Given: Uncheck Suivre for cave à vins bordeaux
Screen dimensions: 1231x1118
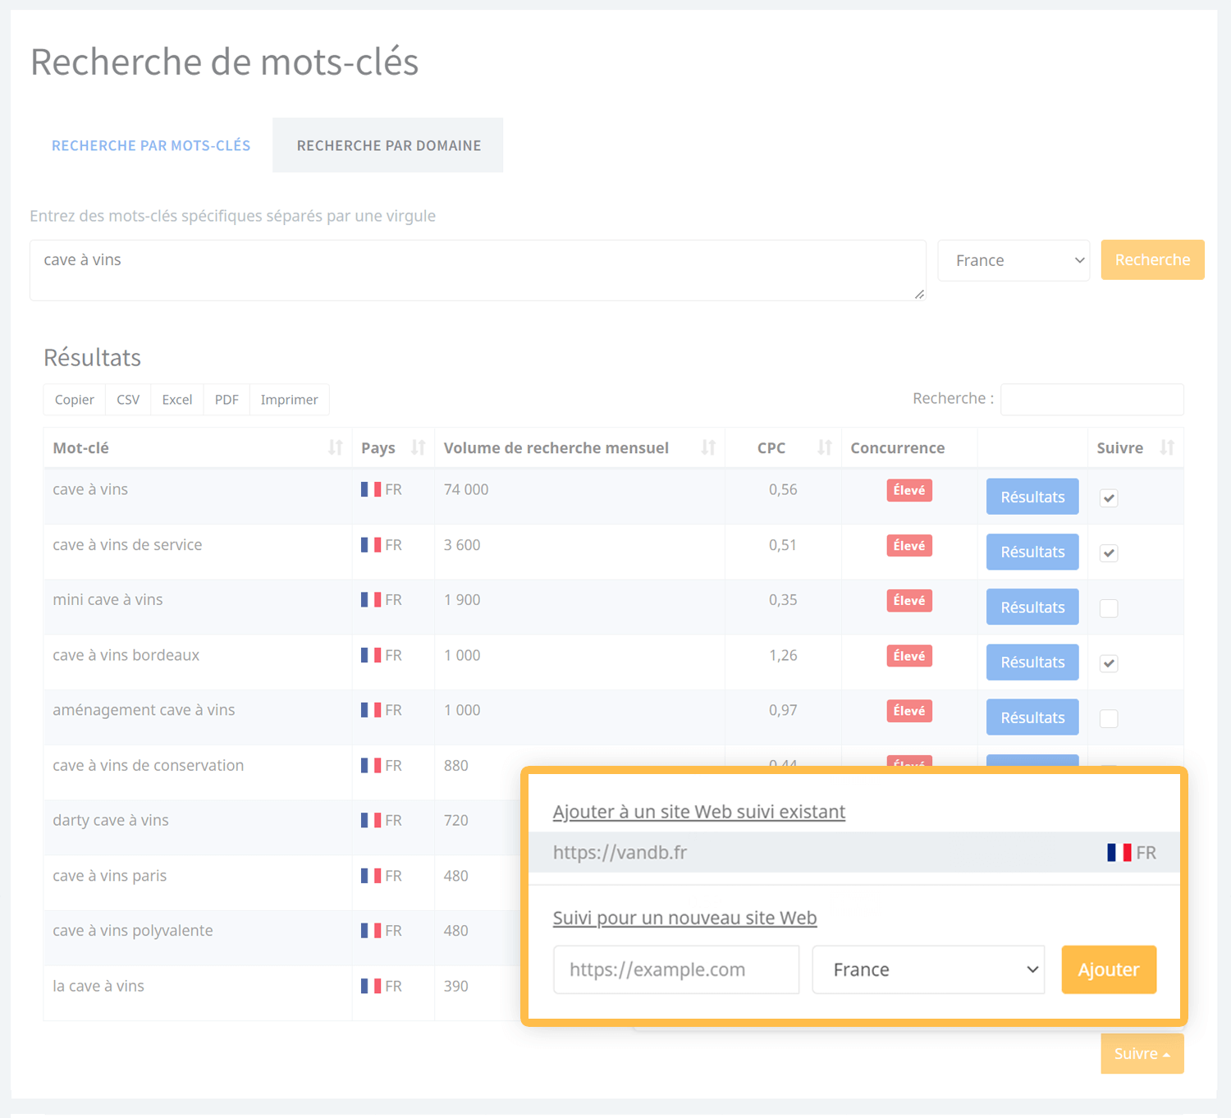Looking at the screenshot, I should point(1109,663).
